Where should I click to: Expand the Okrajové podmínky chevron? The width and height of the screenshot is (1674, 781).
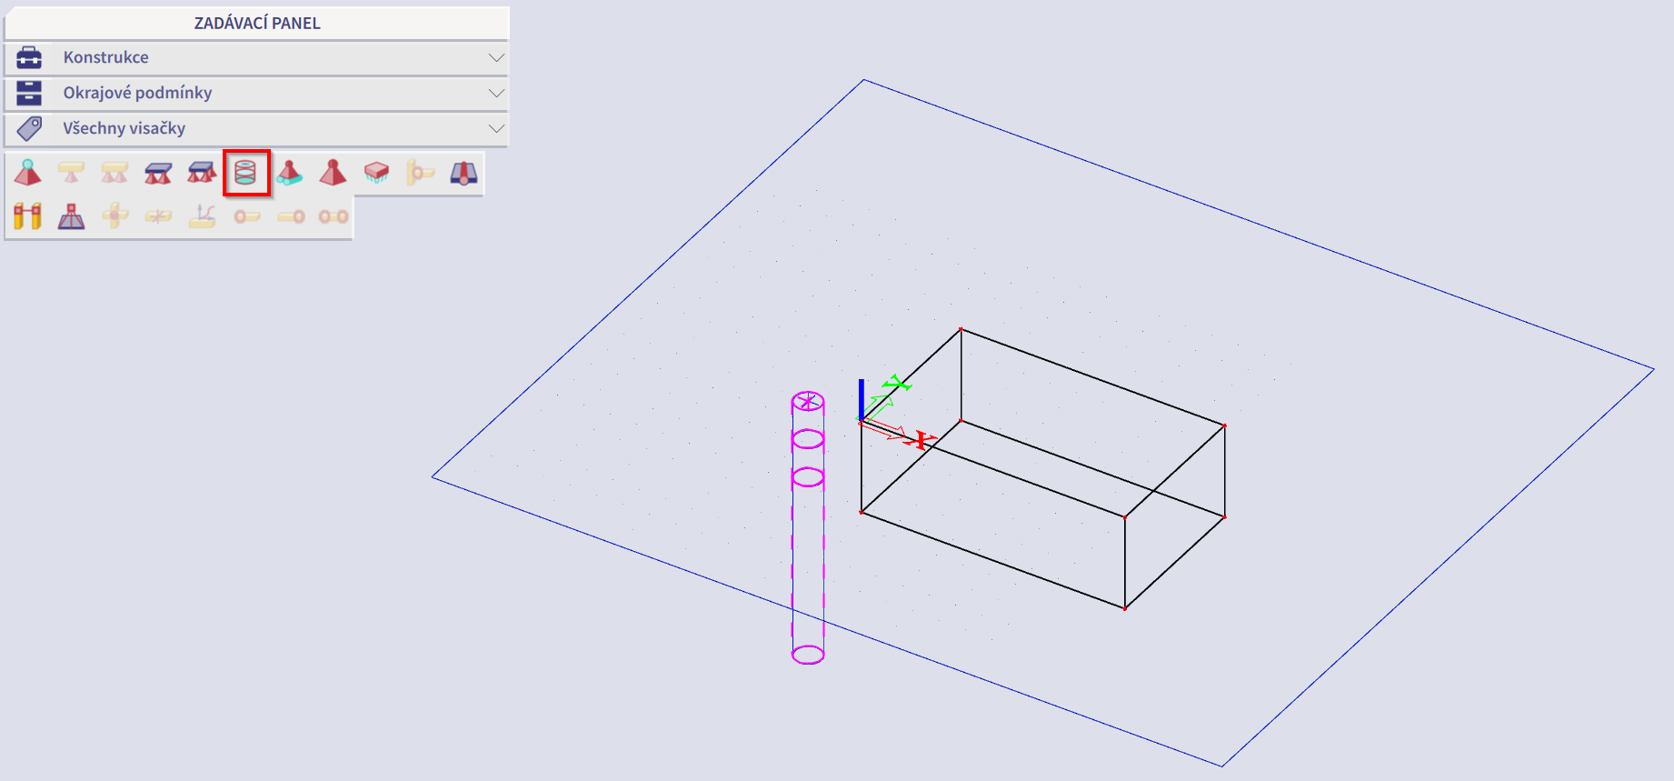[x=496, y=93]
